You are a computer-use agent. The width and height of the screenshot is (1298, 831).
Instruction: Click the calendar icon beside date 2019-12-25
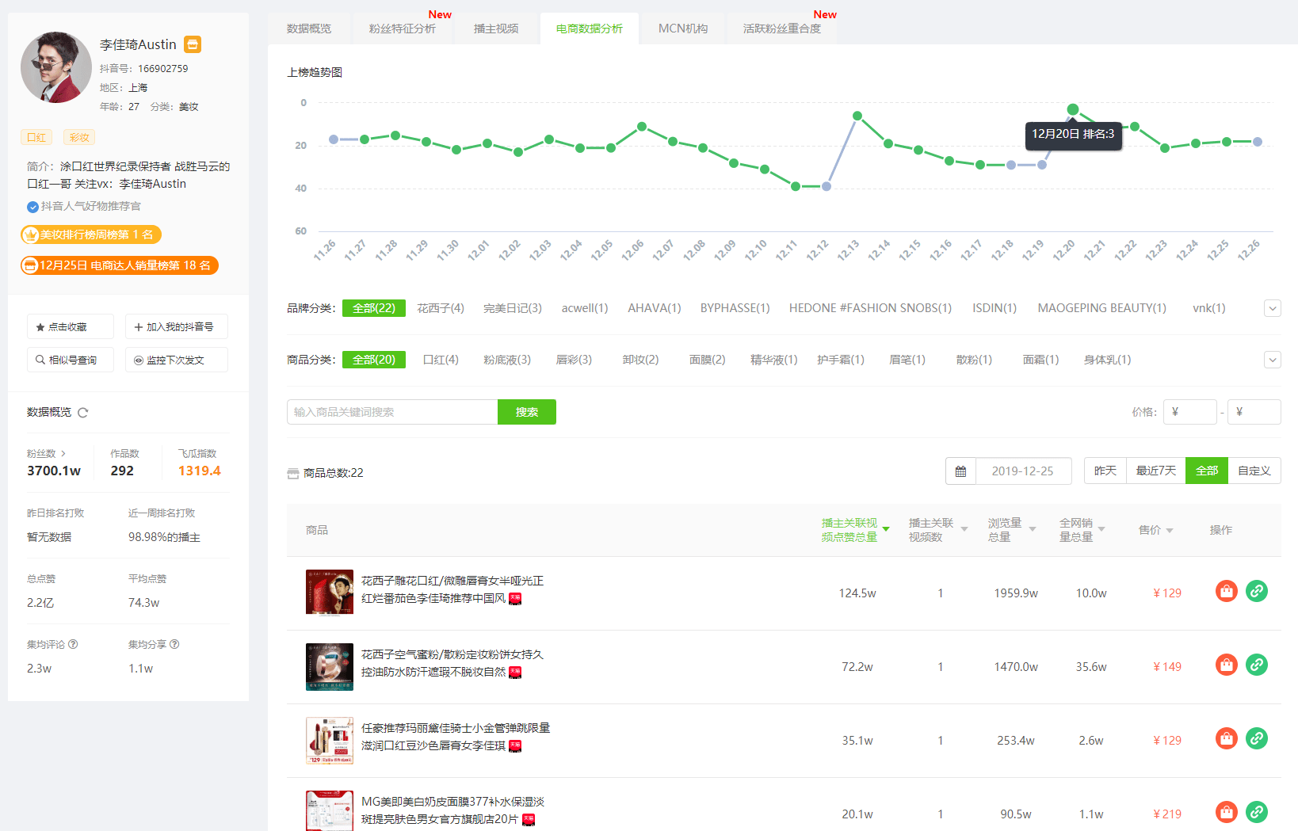[x=960, y=471]
